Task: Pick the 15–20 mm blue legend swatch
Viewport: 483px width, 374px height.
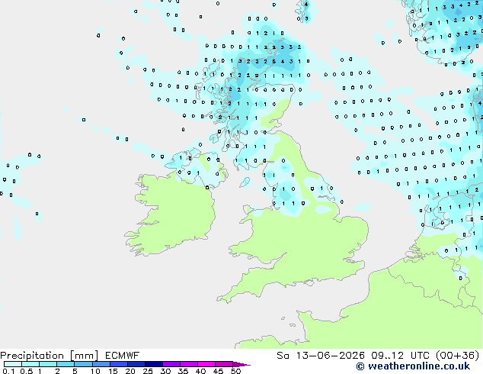Action: (x=119, y=364)
